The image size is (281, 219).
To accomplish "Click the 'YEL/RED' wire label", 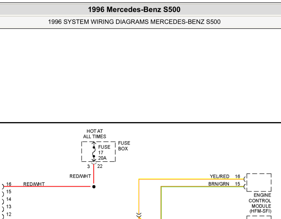I will tap(219, 177).
